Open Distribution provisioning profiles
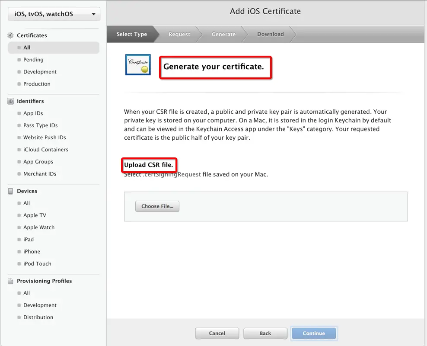The height and width of the screenshot is (346, 427). pyautogui.click(x=38, y=317)
